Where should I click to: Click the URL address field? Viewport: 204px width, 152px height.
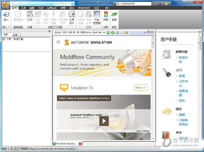[78, 33]
